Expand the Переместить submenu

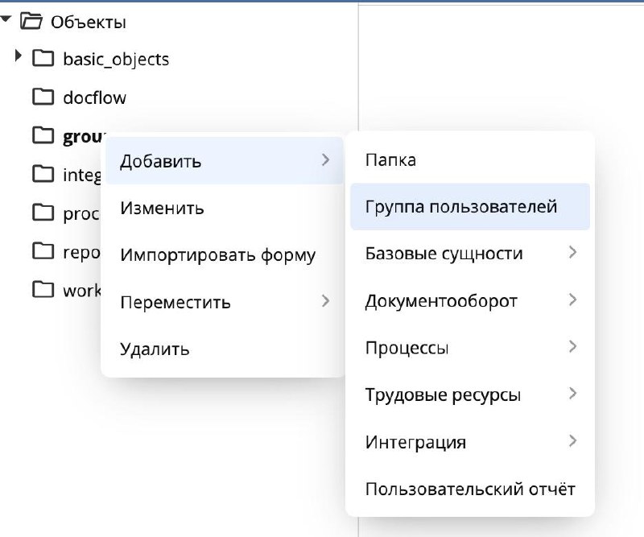click(325, 301)
